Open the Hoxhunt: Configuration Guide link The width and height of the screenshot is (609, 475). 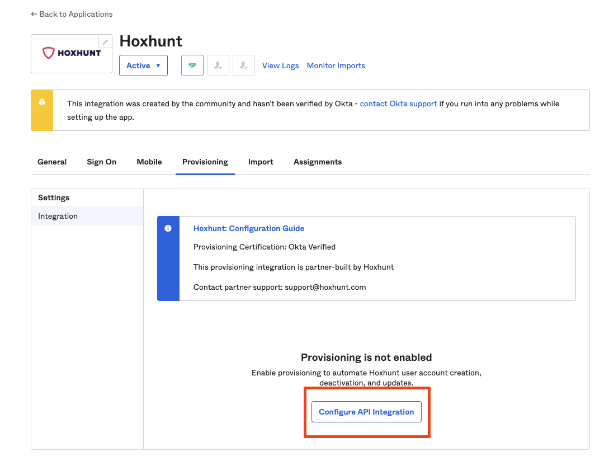249,229
